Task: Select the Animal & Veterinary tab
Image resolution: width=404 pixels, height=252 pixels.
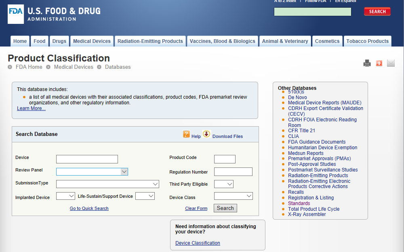Action: pyautogui.click(x=285, y=41)
